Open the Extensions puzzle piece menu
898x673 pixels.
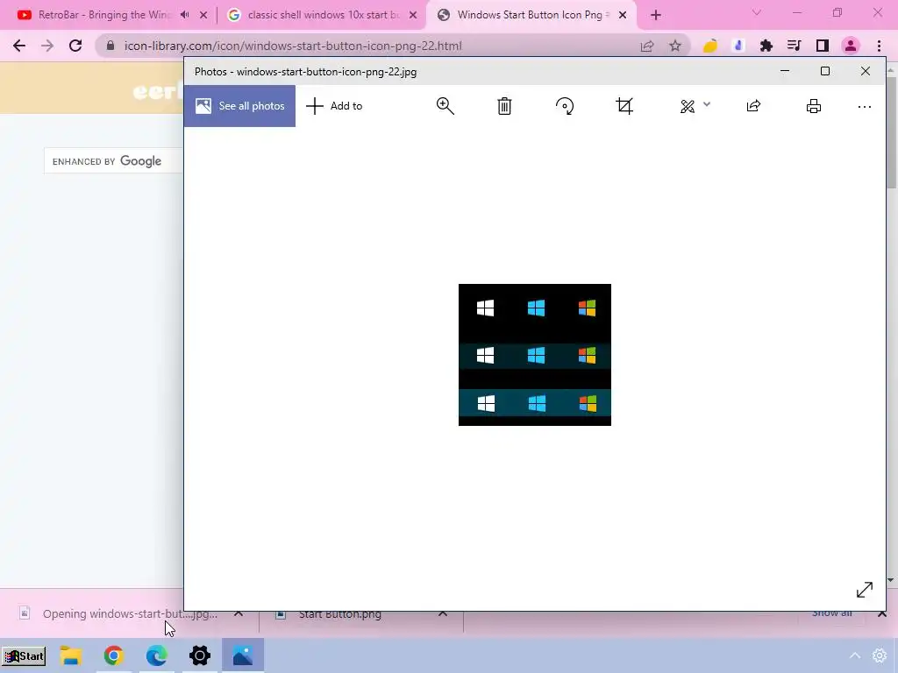tap(766, 46)
